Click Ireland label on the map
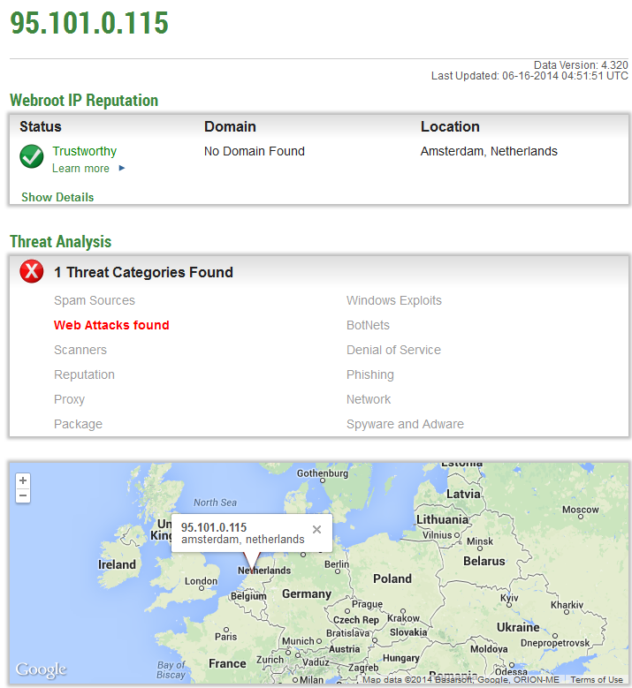The image size is (632, 688). coord(117,564)
